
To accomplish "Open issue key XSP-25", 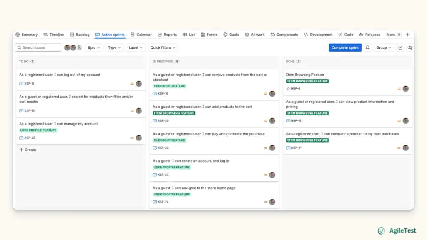I will [30, 137].
